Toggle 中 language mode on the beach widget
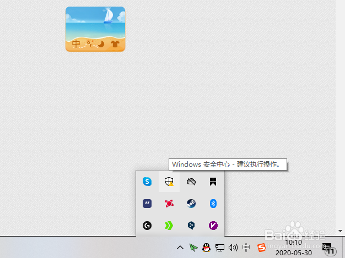This screenshot has height=258, width=345. 76,43
